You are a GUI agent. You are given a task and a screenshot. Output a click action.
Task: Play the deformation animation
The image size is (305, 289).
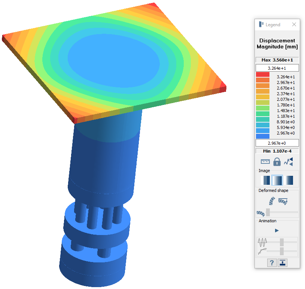point(277,231)
